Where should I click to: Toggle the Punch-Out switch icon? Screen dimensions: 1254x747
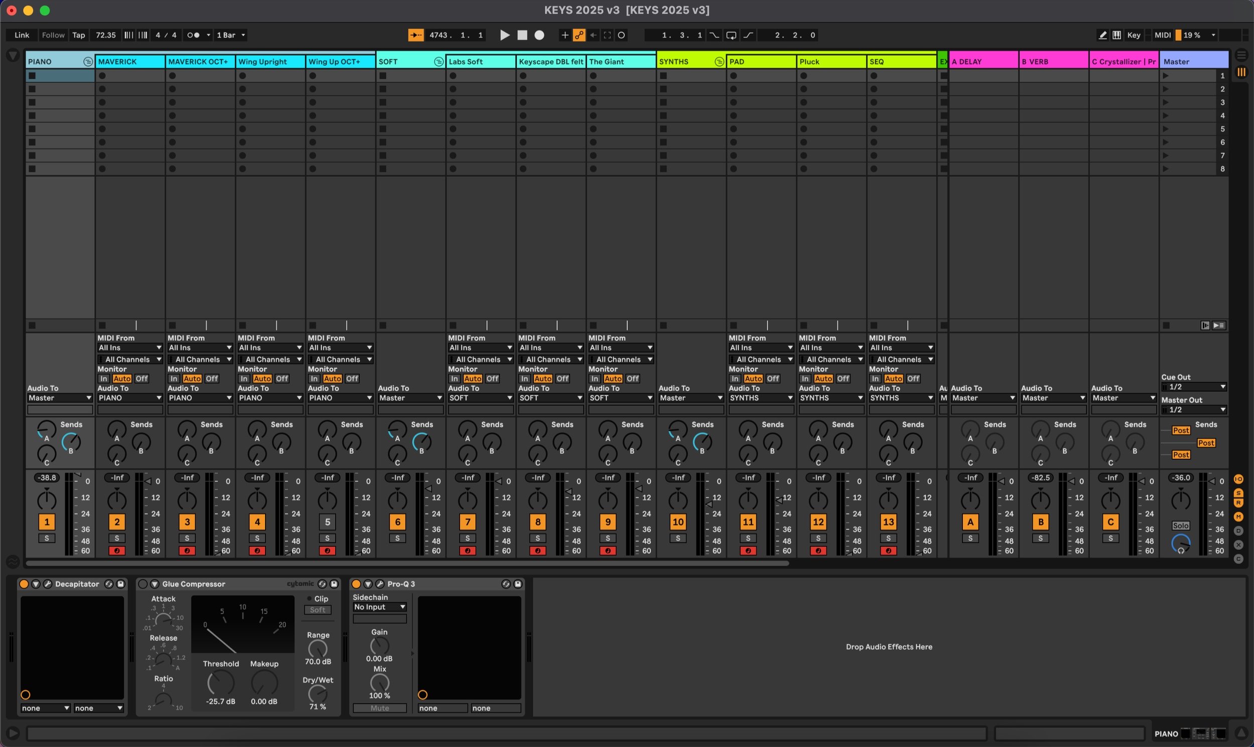click(x=748, y=35)
